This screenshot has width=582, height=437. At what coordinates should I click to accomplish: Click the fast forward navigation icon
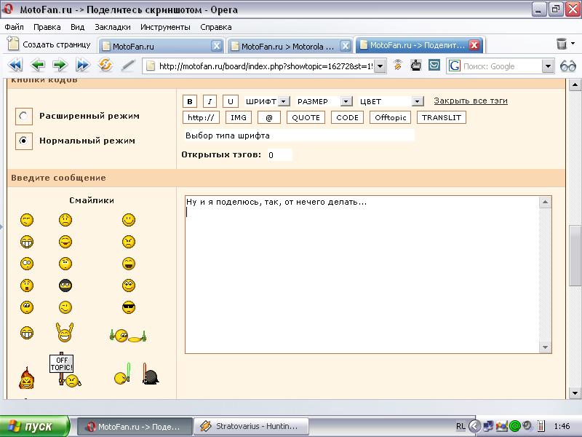point(82,66)
